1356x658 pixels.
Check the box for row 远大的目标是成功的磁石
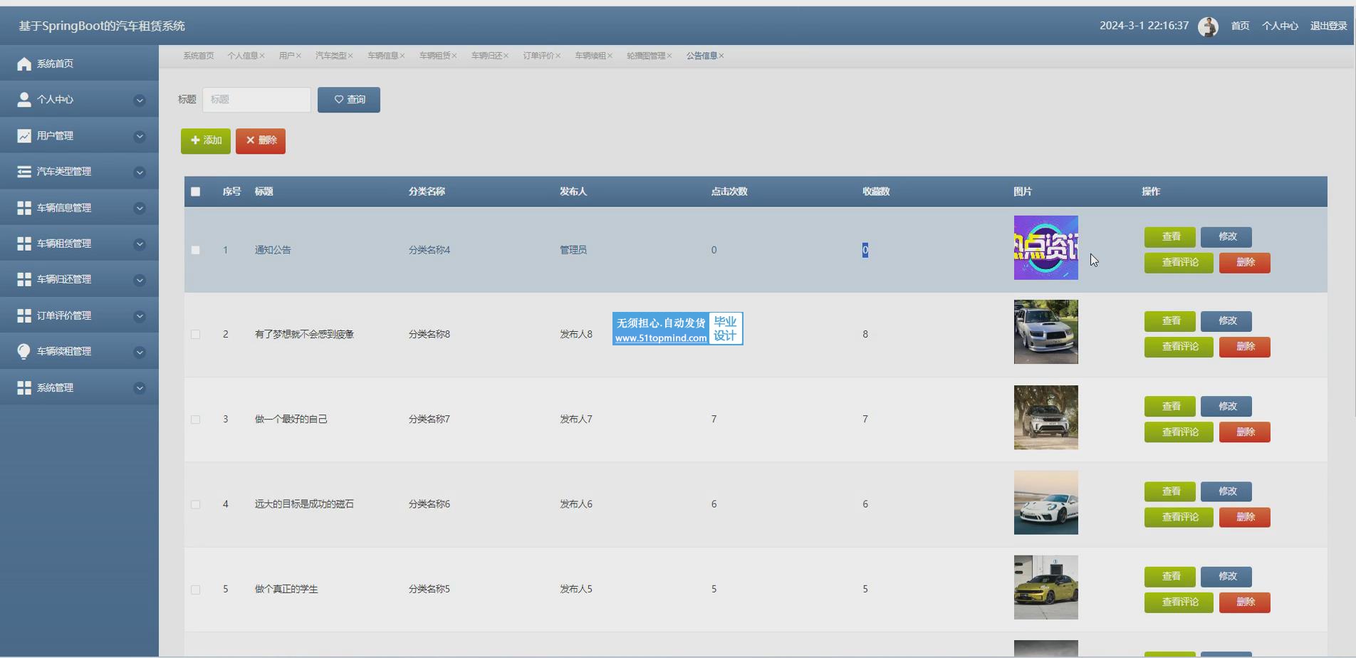pyautogui.click(x=196, y=504)
